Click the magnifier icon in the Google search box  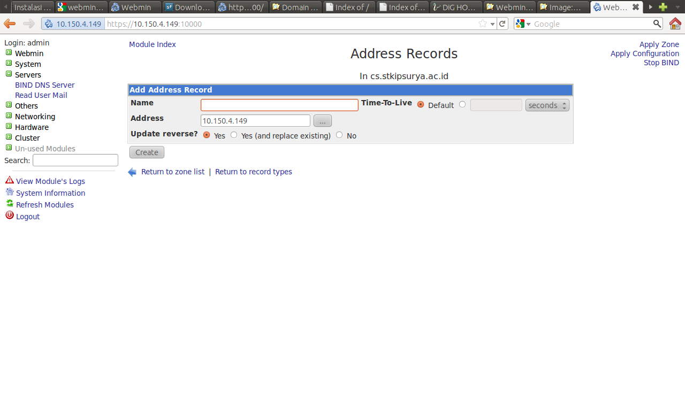coord(657,24)
